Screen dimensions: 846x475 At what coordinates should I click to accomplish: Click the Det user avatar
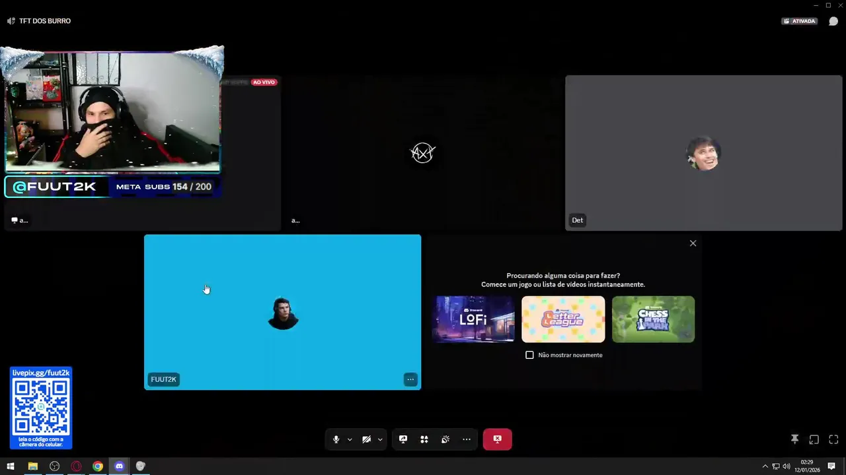tap(703, 154)
